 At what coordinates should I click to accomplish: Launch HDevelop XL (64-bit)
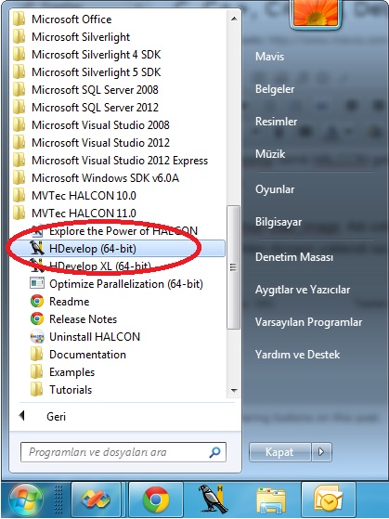90,266
